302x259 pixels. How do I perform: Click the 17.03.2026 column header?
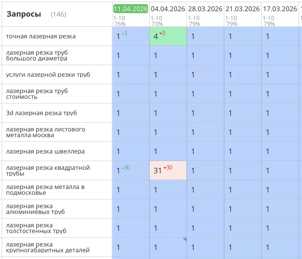tap(280, 9)
